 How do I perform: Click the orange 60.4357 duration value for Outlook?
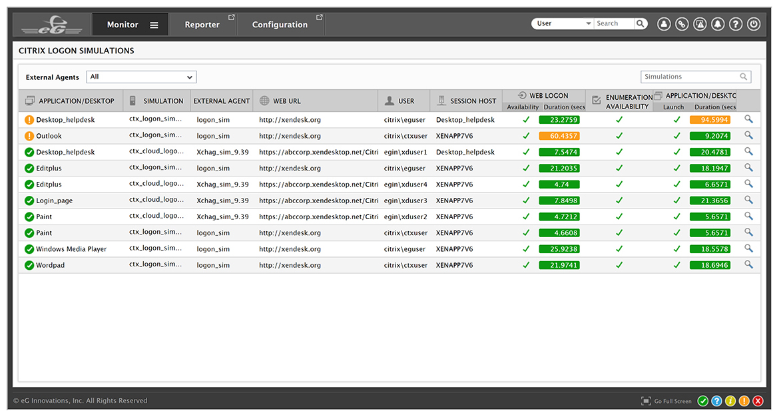click(x=559, y=136)
